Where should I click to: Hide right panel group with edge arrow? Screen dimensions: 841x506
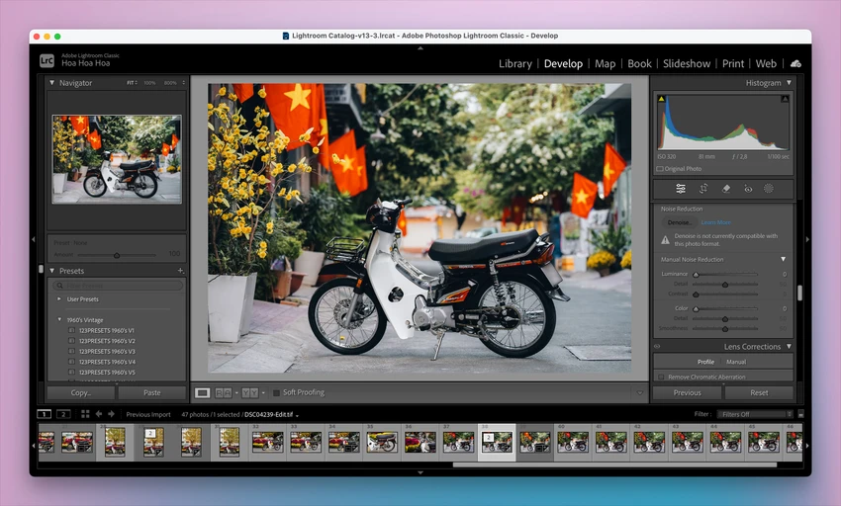coord(807,239)
